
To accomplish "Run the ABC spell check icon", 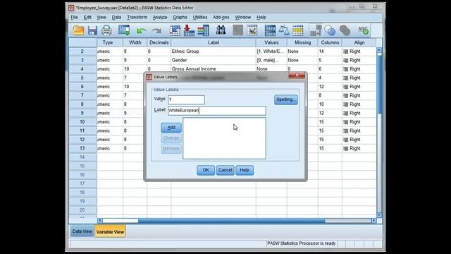I will coord(363,30).
